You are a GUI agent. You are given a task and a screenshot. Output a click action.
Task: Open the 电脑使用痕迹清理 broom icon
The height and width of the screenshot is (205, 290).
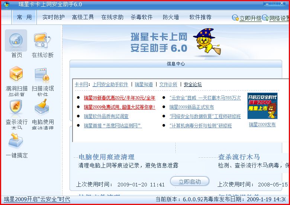pyautogui.click(x=42, y=106)
